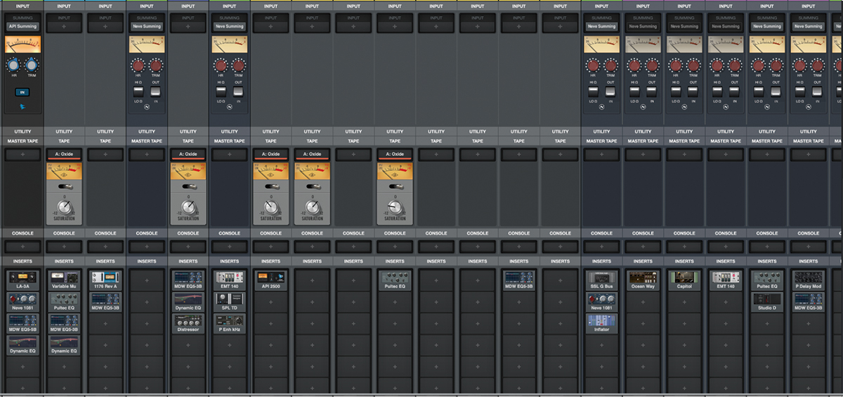Open the P Enh kHz plugin insert
The height and width of the screenshot is (397, 843).
click(230, 323)
